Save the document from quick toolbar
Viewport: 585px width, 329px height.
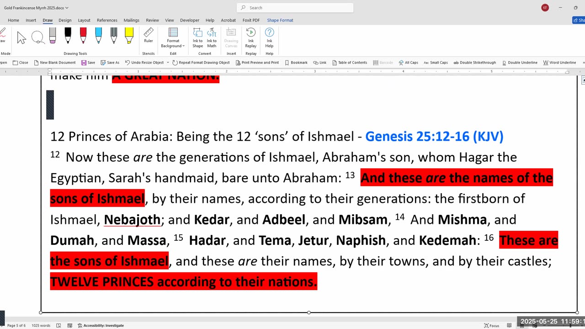[88, 63]
